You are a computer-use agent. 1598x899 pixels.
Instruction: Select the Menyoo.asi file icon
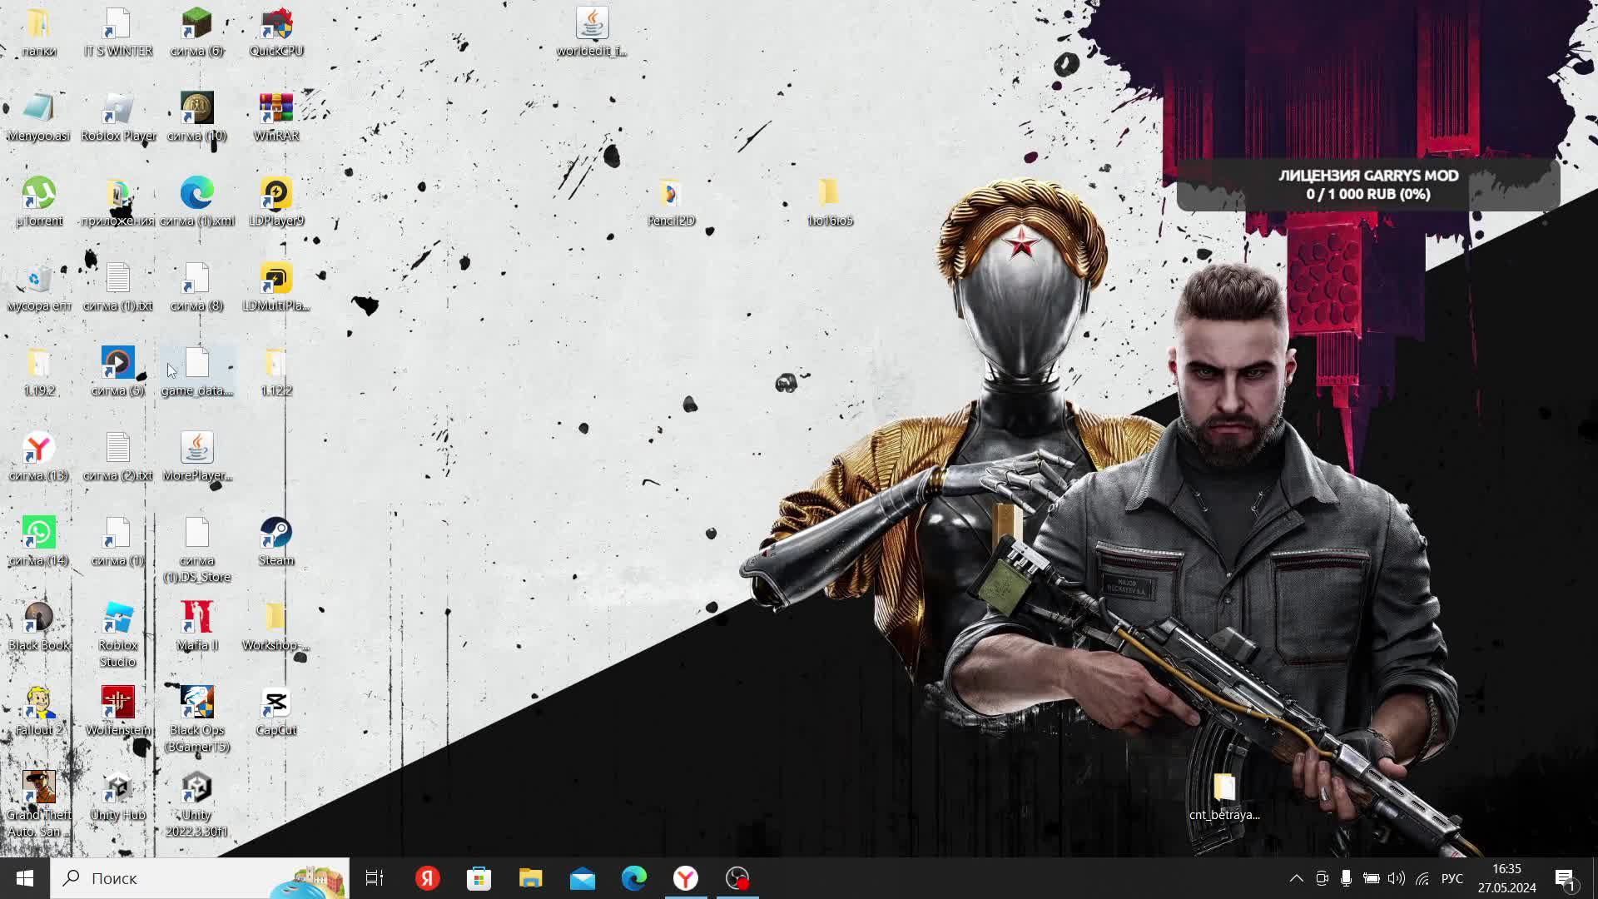(x=39, y=118)
